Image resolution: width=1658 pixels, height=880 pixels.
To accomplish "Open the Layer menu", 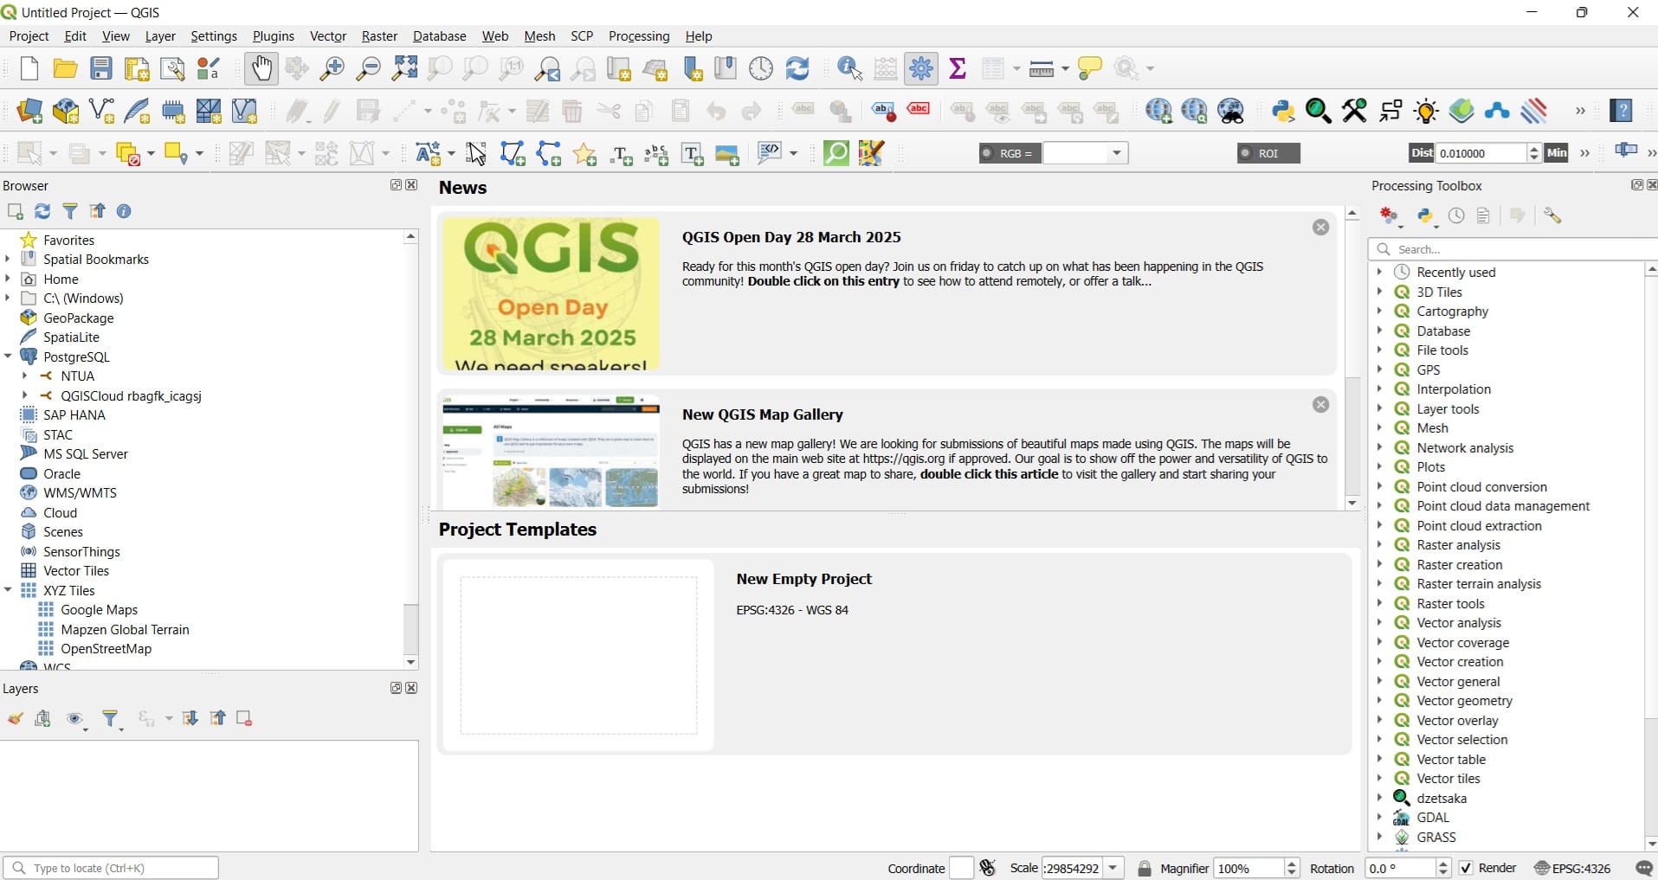I will (x=160, y=36).
